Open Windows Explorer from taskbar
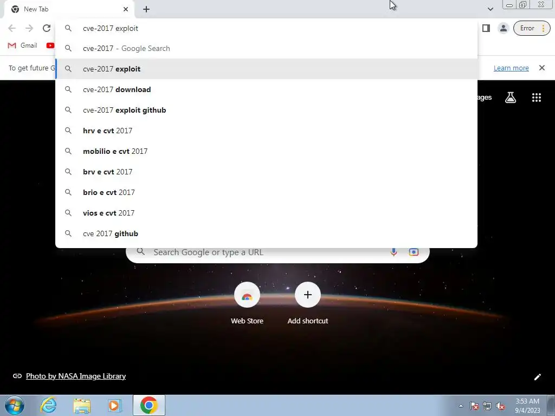The width and height of the screenshot is (555, 416). tap(82, 405)
